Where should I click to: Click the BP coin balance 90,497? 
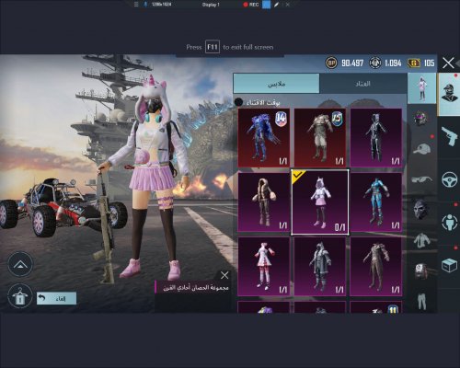tap(345, 63)
